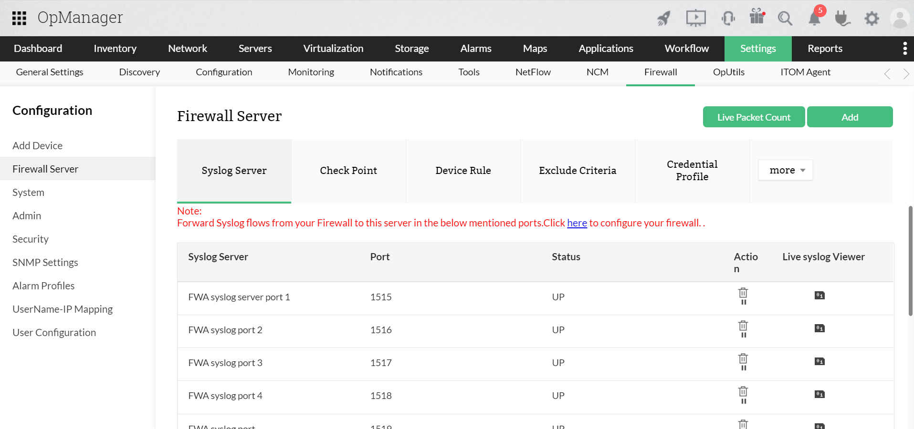Follow the 'here' firewall configuration link
The width and height of the screenshot is (914, 429).
tap(577, 223)
